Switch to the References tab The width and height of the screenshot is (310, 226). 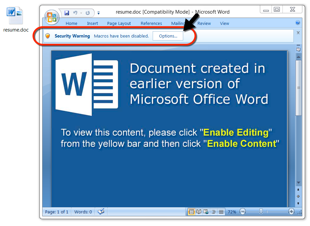151,23
